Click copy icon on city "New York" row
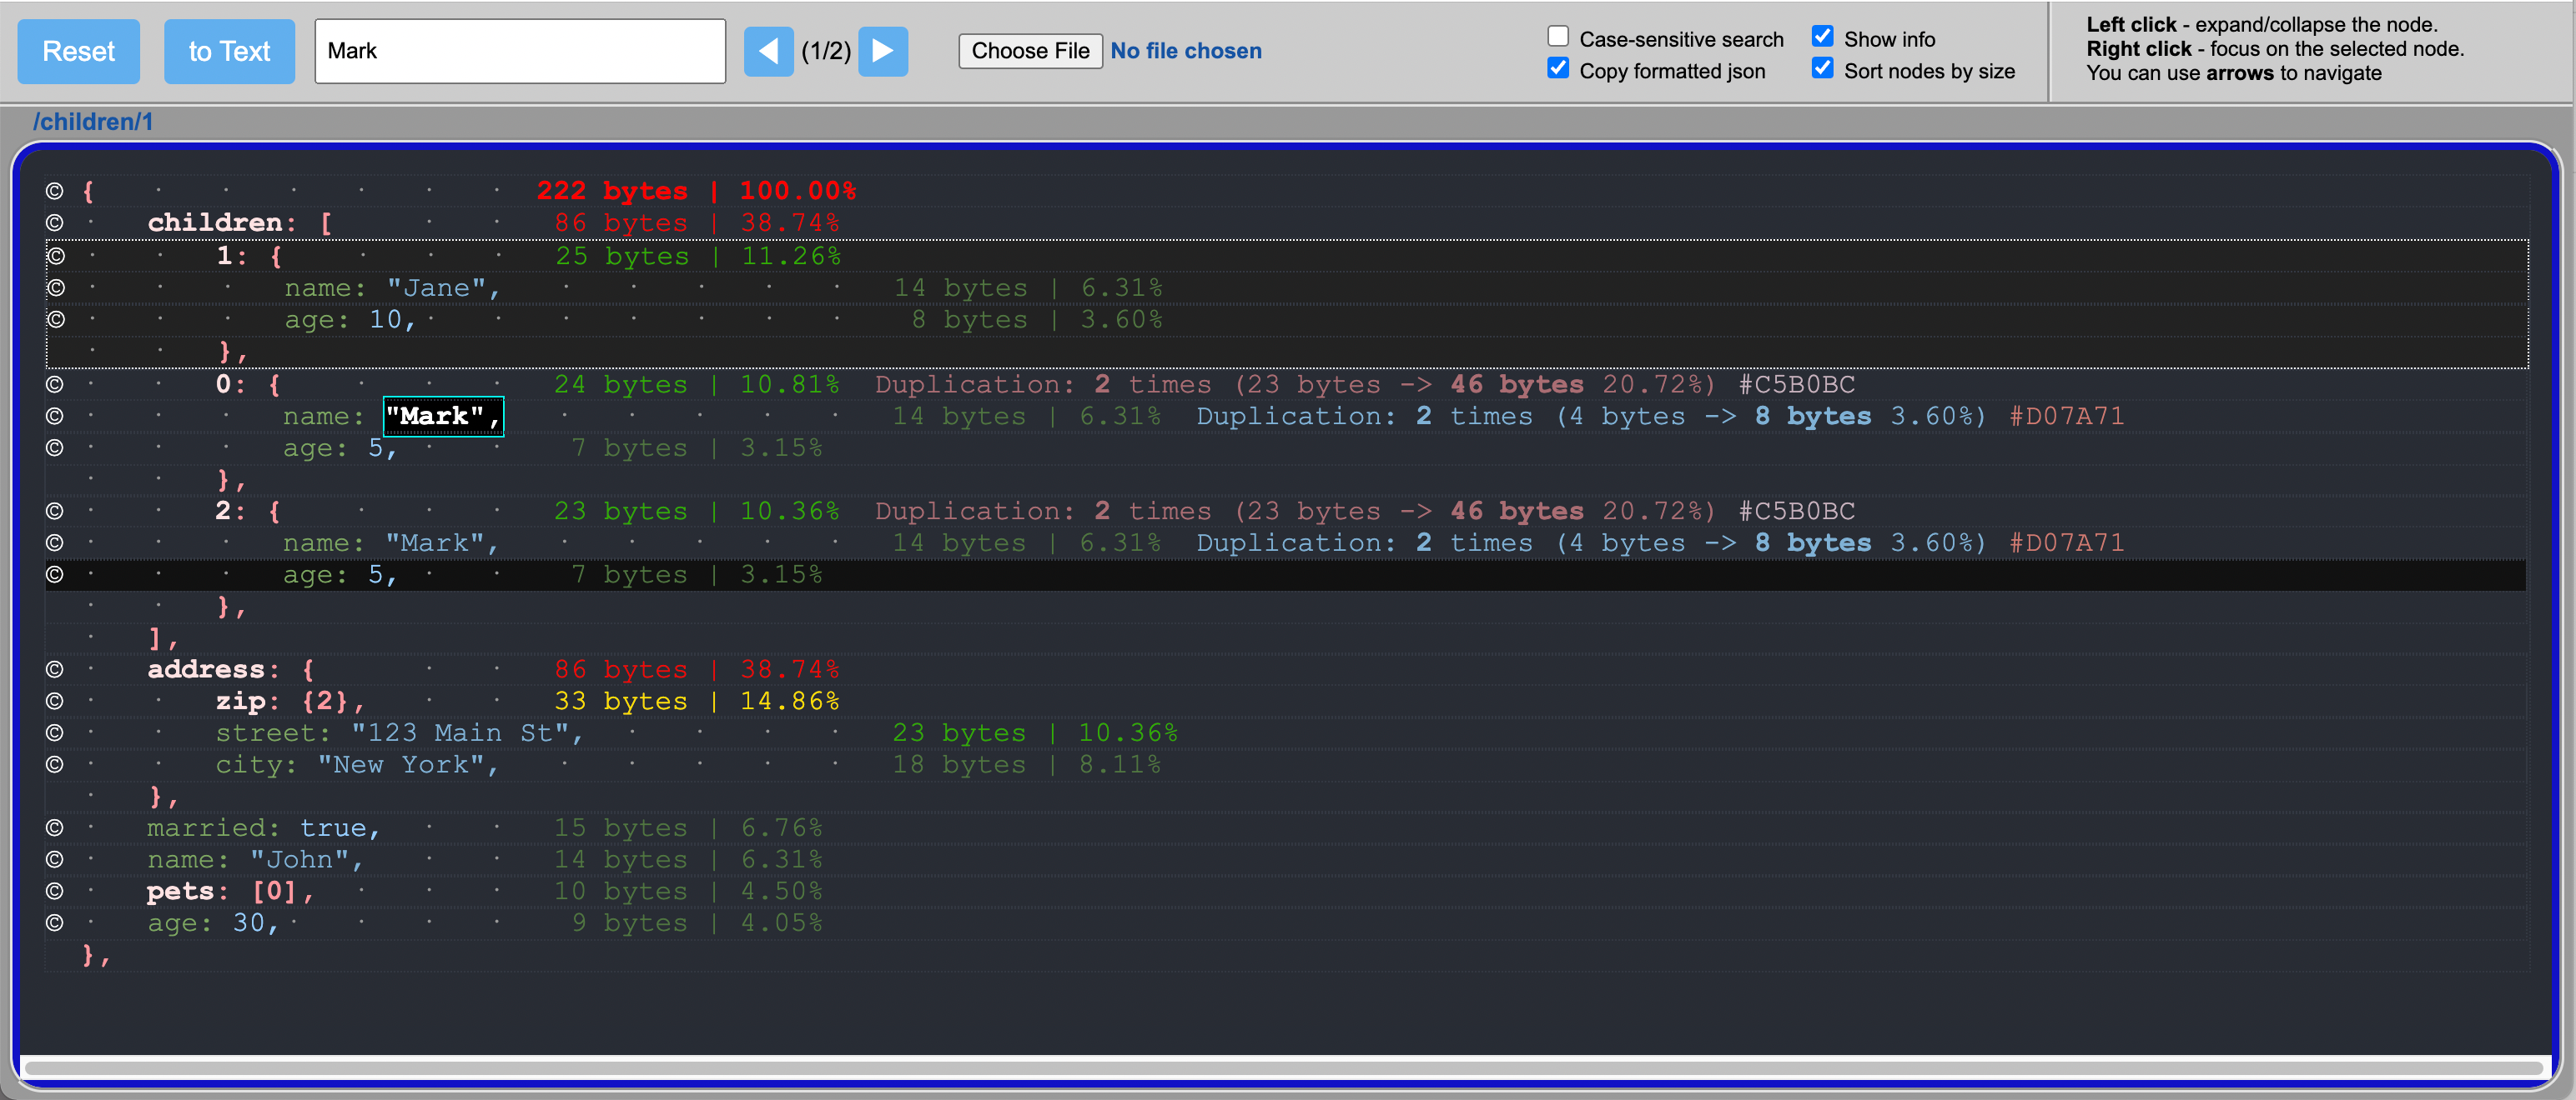Screen dimensions: 2576x1100 pos(55,765)
